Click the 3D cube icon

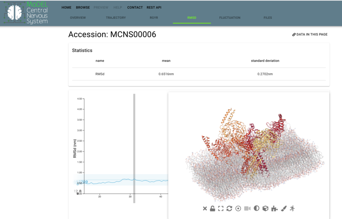(265, 208)
